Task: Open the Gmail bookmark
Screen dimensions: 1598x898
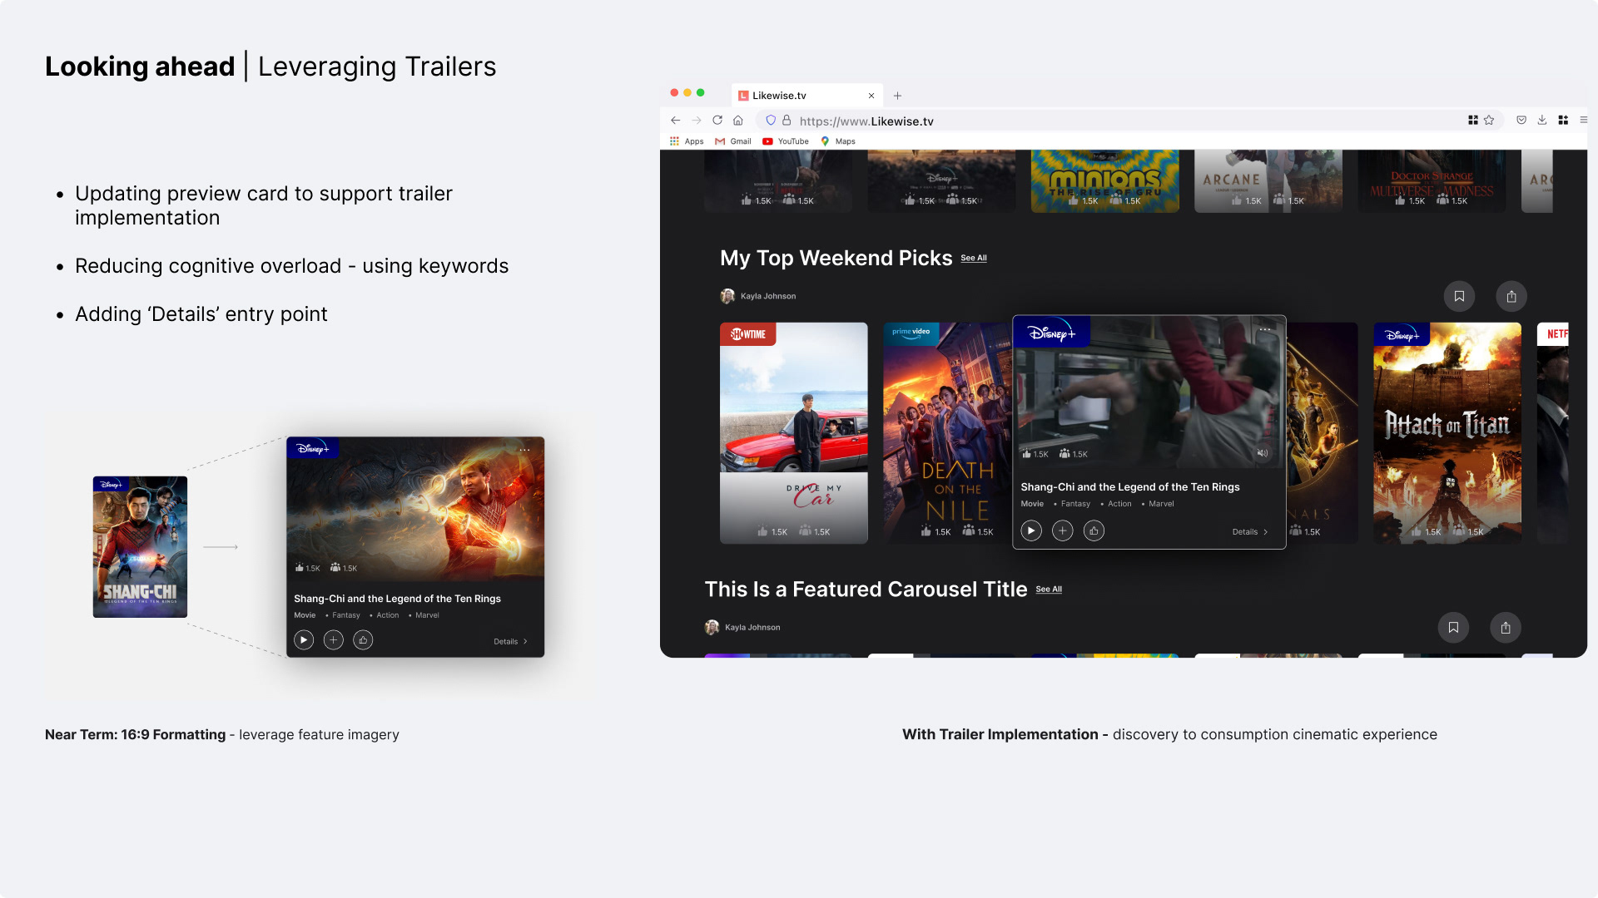Action: pyautogui.click(x=733, y=141)
